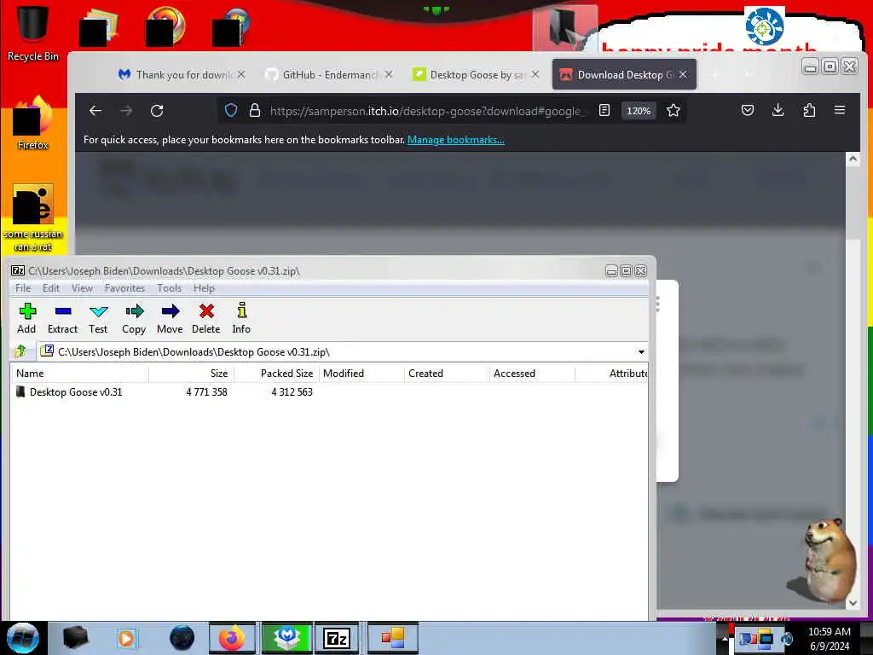Sort by the Name column header
The image size is (873, 655).
[79, 374]
